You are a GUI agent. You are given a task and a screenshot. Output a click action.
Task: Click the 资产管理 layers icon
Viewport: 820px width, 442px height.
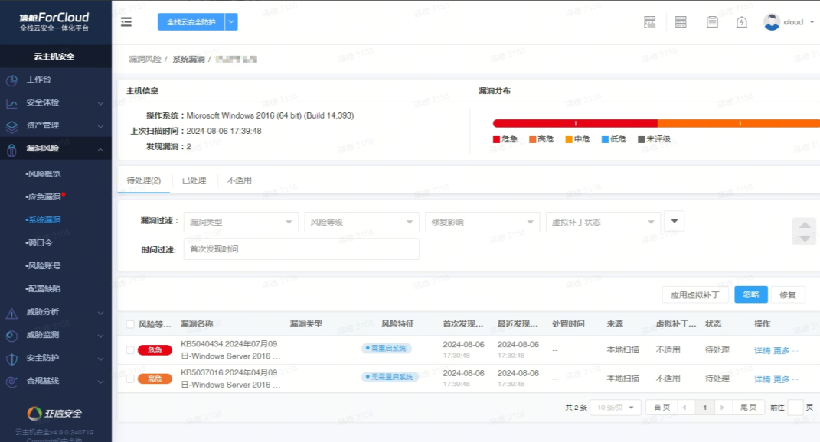click(11, 126)
